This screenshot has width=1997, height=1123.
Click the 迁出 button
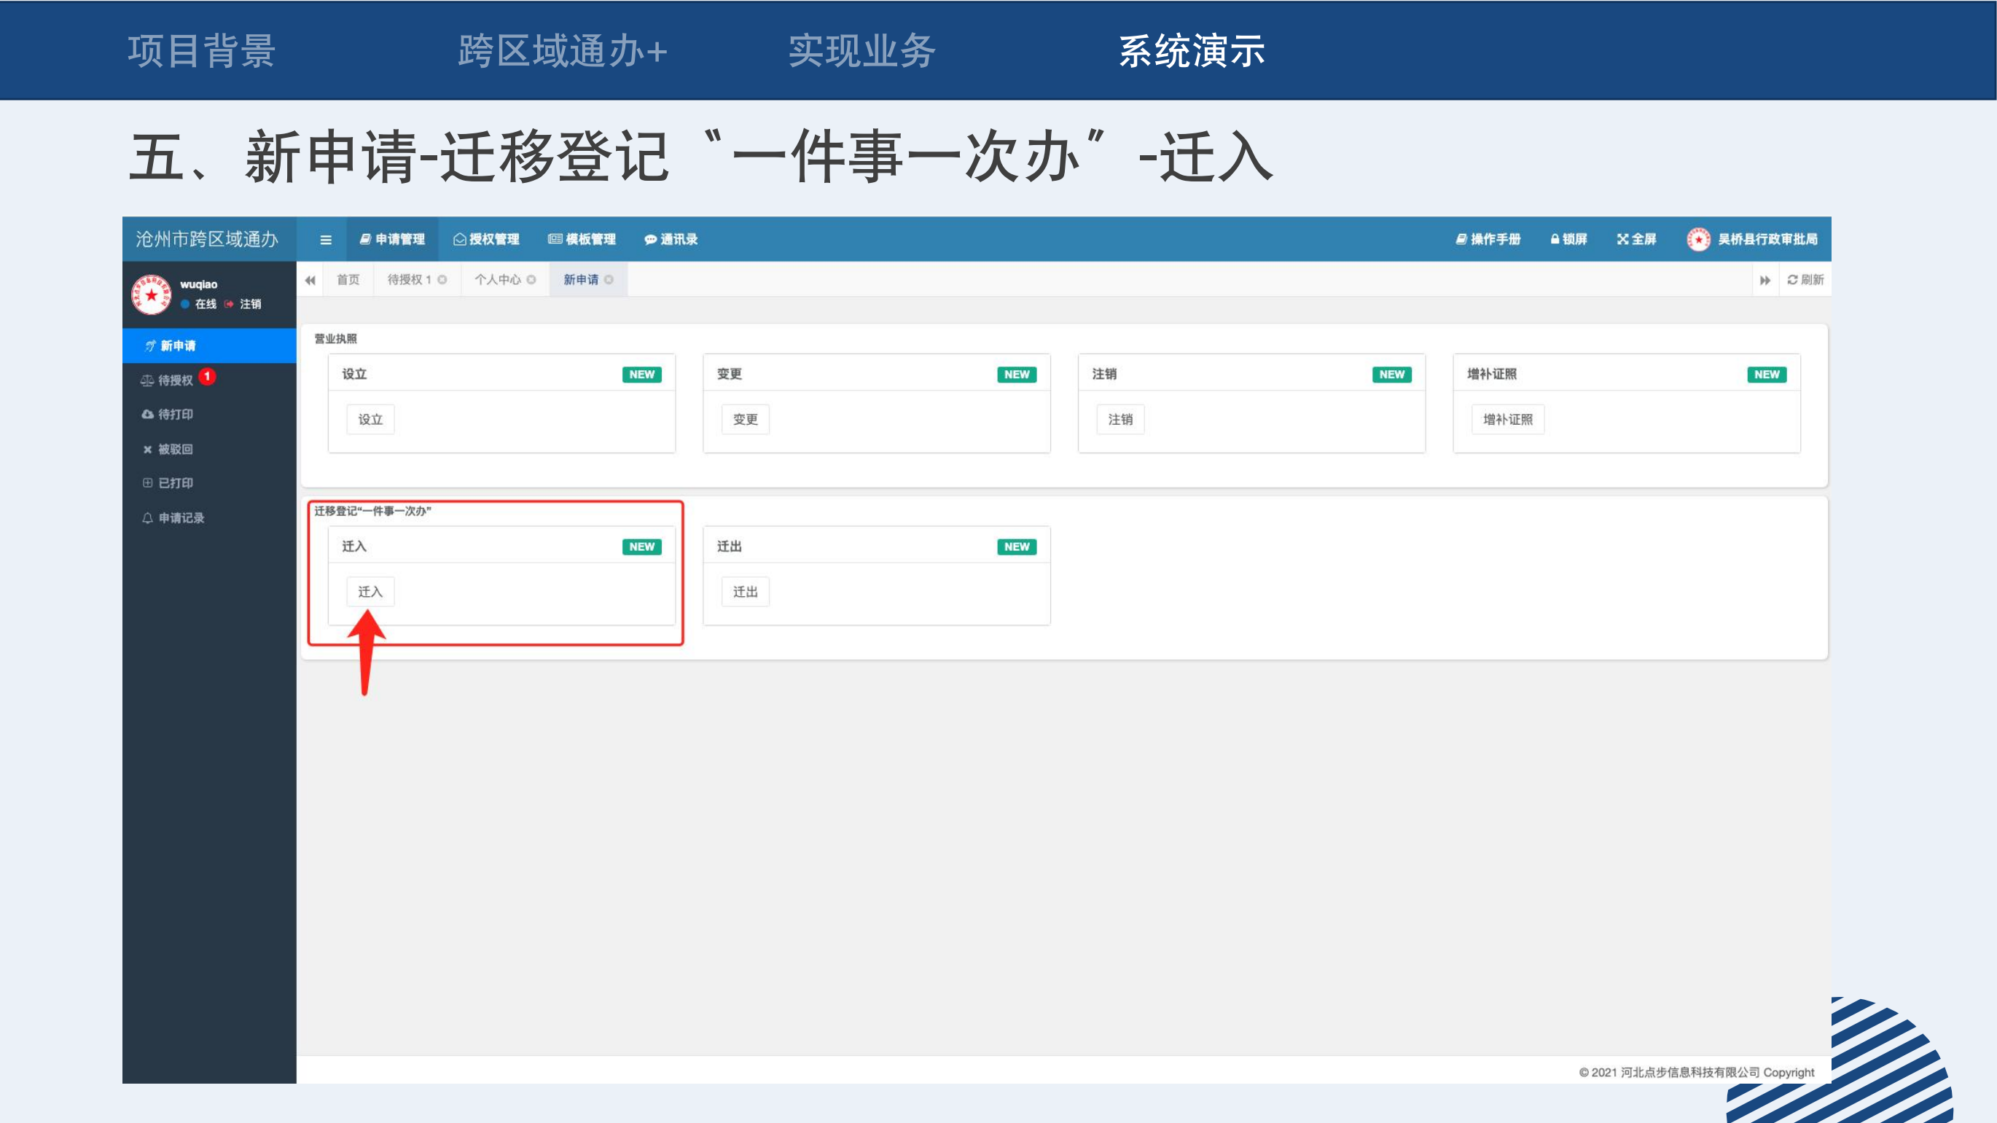[x=745, y=592]
